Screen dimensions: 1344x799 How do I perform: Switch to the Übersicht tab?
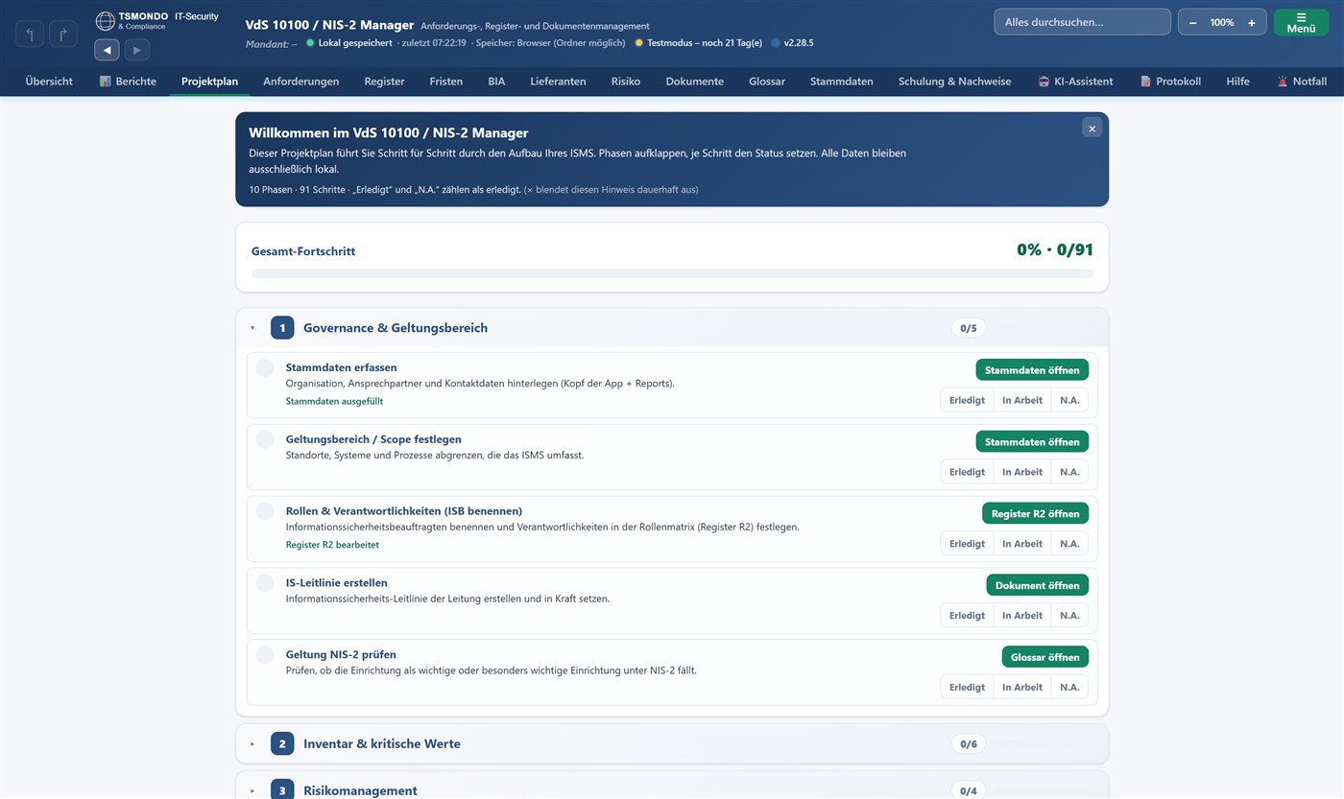point(49,82)
